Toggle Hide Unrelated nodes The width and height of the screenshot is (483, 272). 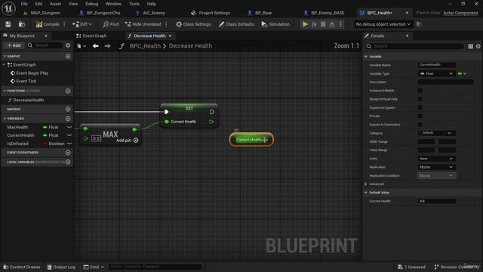coord(143,24)
